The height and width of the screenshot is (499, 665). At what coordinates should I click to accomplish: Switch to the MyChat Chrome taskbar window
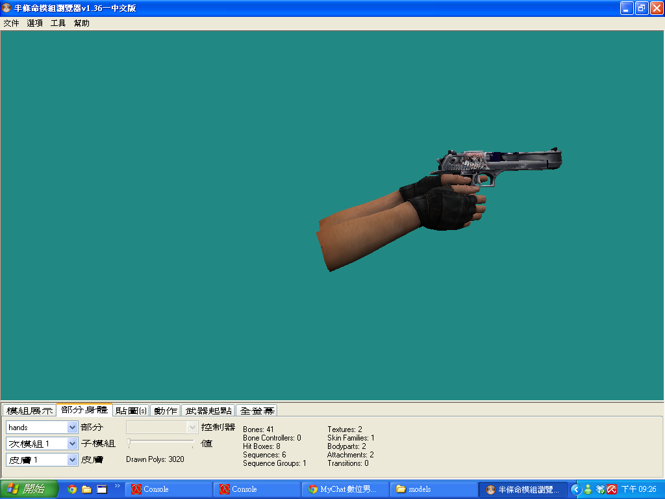click(345, 490)
